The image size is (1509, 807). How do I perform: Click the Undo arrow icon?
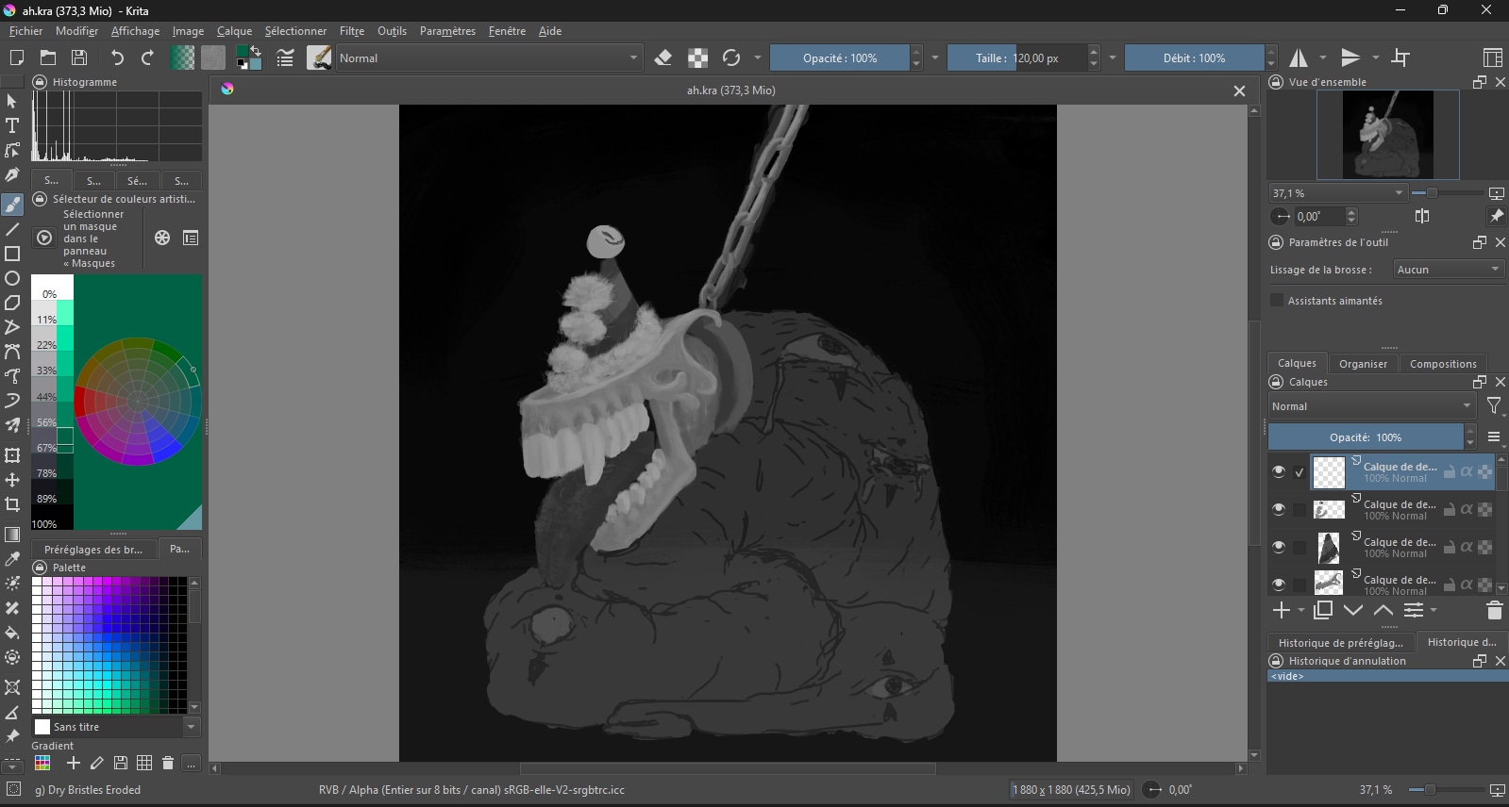point(117,58)
